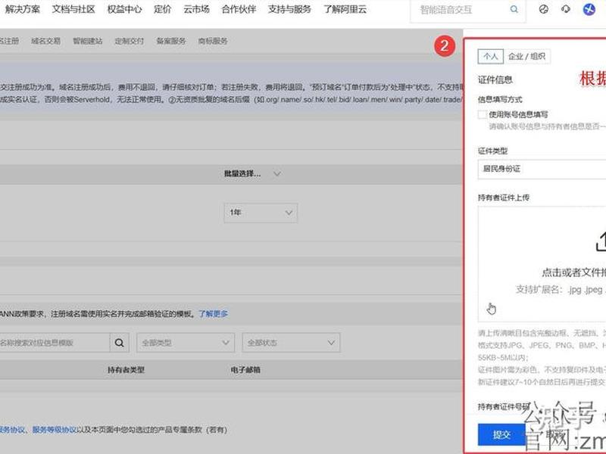Image resolution: width=606 pixels, height=454 pixels.
Task: Open the 全部类型 filter dropdown
Action: click(186, 343)
